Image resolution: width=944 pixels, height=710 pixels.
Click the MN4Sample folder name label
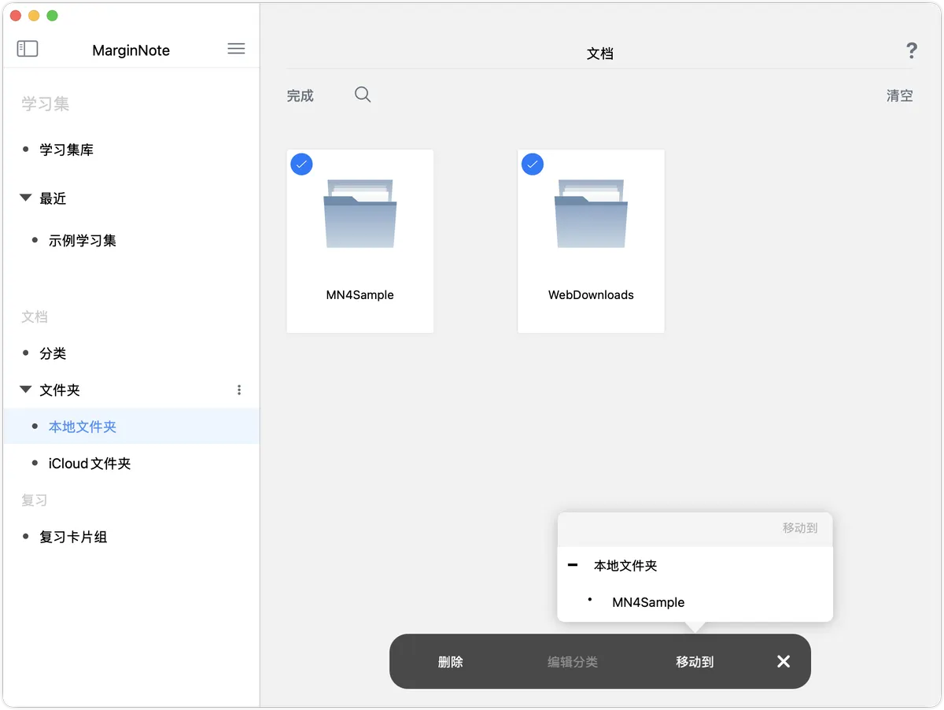360,295
